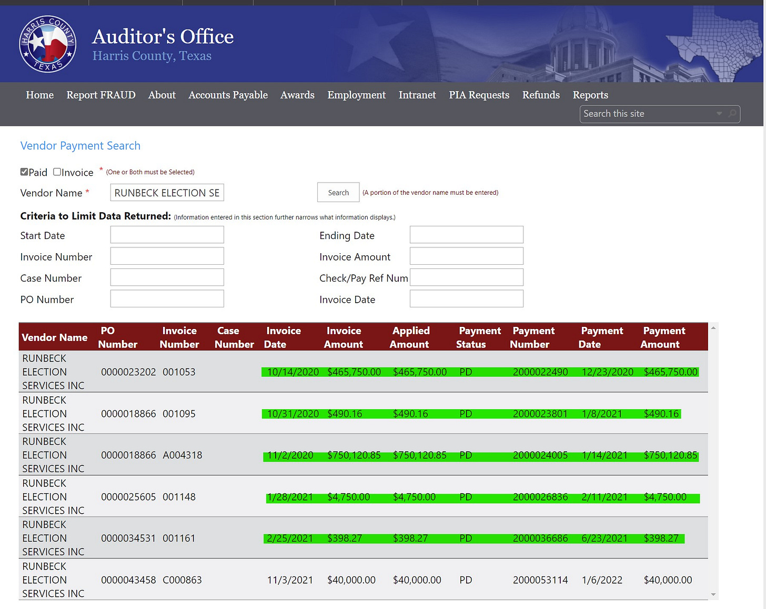The width and height of the screenshot is (766, 609).
Task: Click the Ending Date input field
Action: [467, 235]
